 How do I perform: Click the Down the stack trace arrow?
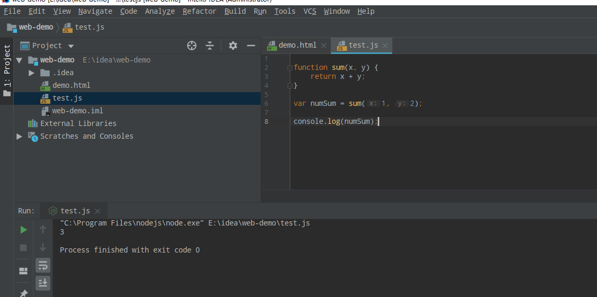click(x=42, y=247)
